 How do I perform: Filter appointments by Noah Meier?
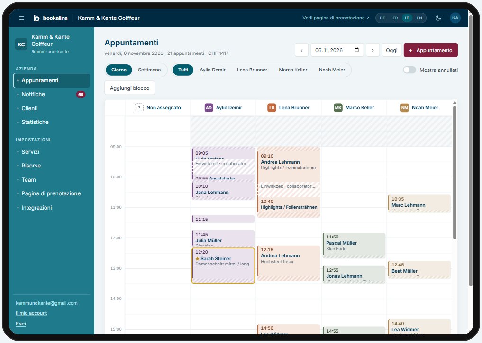[332, 70]
